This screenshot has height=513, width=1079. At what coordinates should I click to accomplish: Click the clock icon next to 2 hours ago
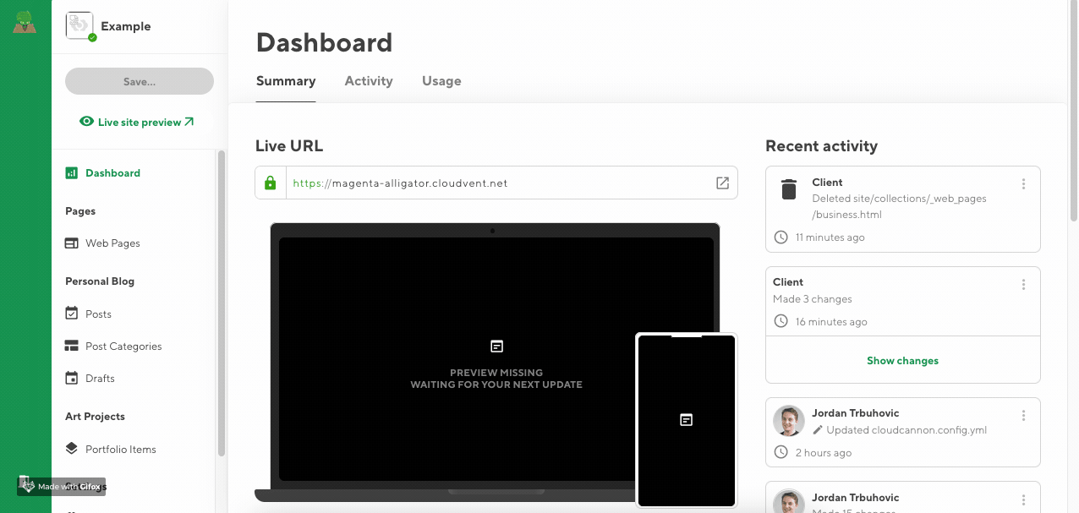coord(781,453)
